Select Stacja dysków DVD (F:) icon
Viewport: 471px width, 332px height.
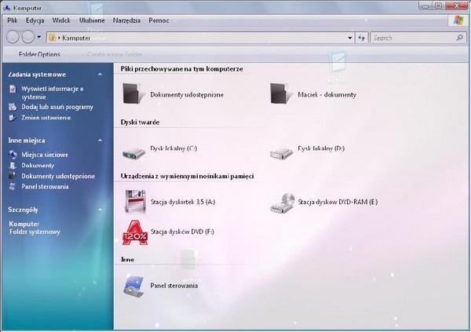click(x=134, y=232)
